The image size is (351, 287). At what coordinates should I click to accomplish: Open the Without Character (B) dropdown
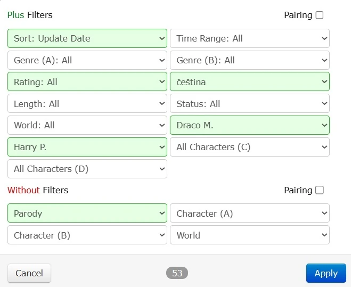[87, 235]
